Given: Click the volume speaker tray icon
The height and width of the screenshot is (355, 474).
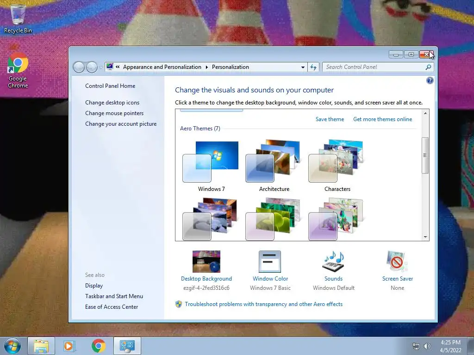Looking at the screenshot, I should 427,346.
